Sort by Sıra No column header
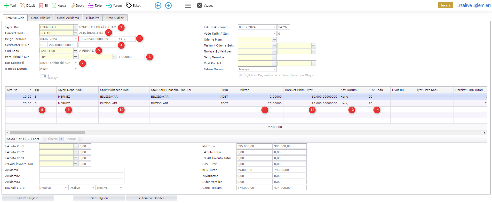 (19, 90)
